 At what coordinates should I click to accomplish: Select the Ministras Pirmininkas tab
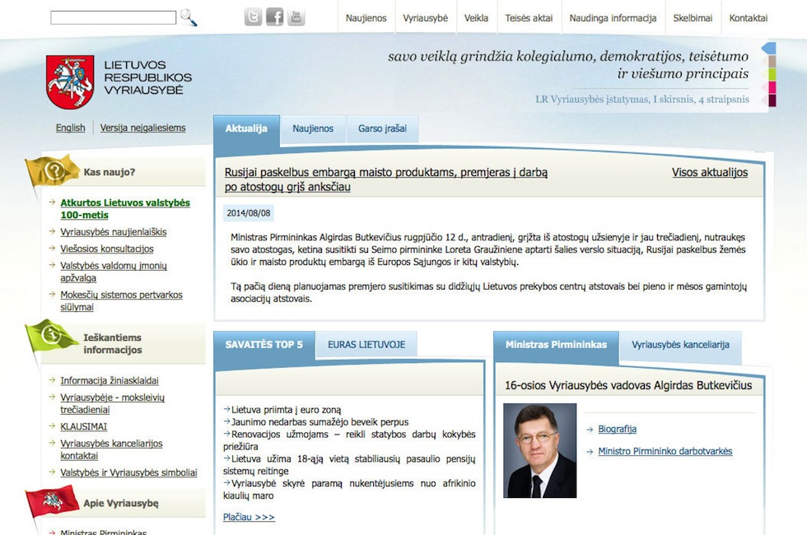coord(556,345)
